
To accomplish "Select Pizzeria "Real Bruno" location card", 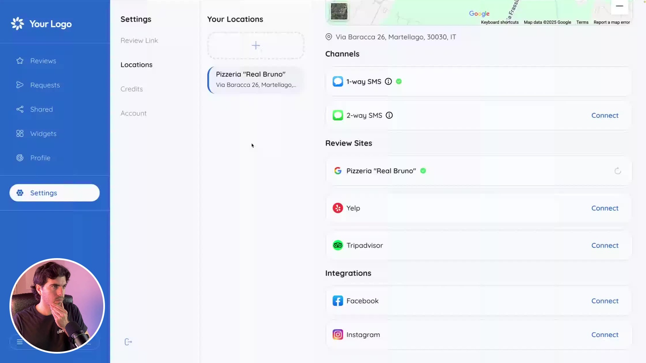I will tap(256, 80).
